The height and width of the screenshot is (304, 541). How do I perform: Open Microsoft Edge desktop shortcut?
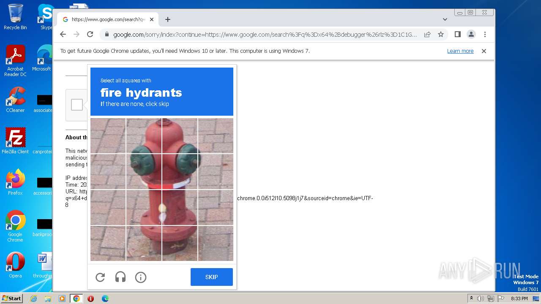tap(42, 58)
